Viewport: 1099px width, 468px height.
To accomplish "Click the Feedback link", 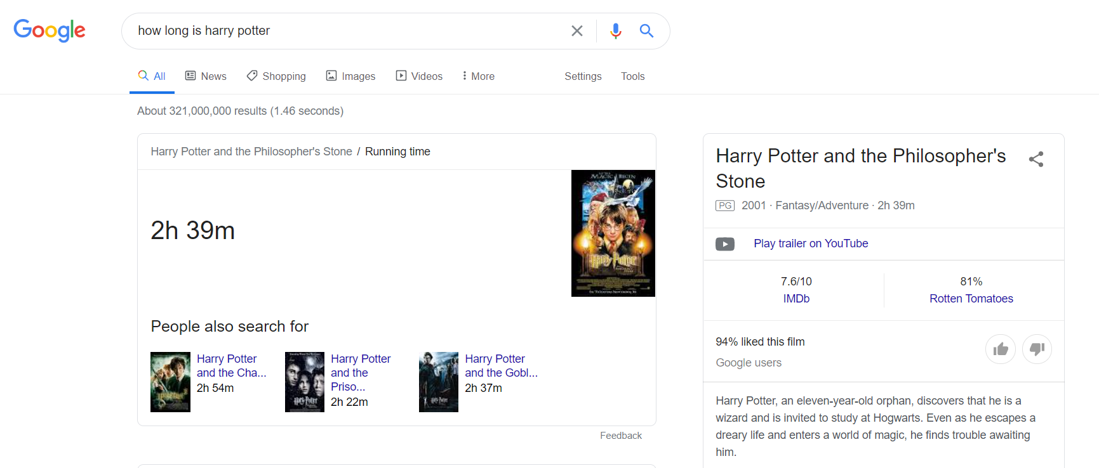I will pyautogui.click(x=621, y=436).
